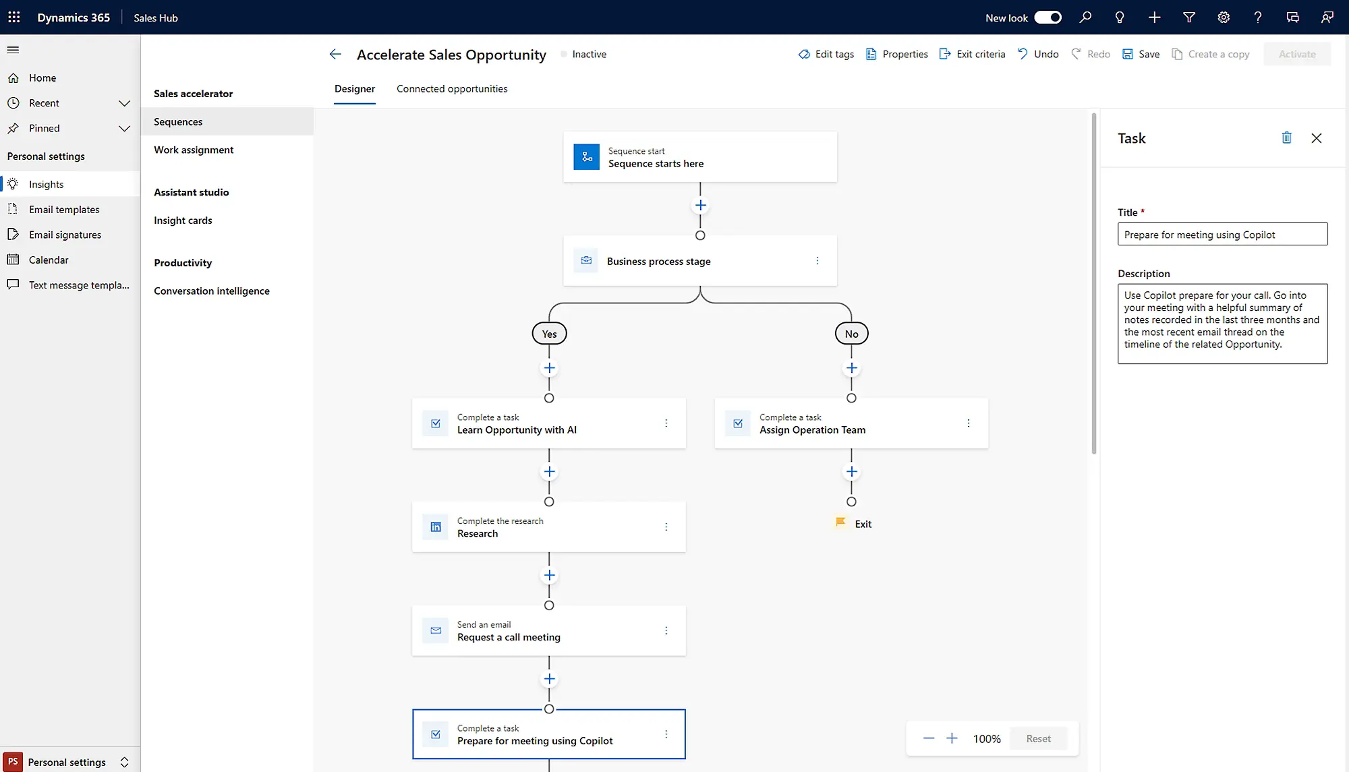Viewport: 1349px width, 772px height.
Task: Open the Dynamics 365 app launcher
Action: (14, 18)
